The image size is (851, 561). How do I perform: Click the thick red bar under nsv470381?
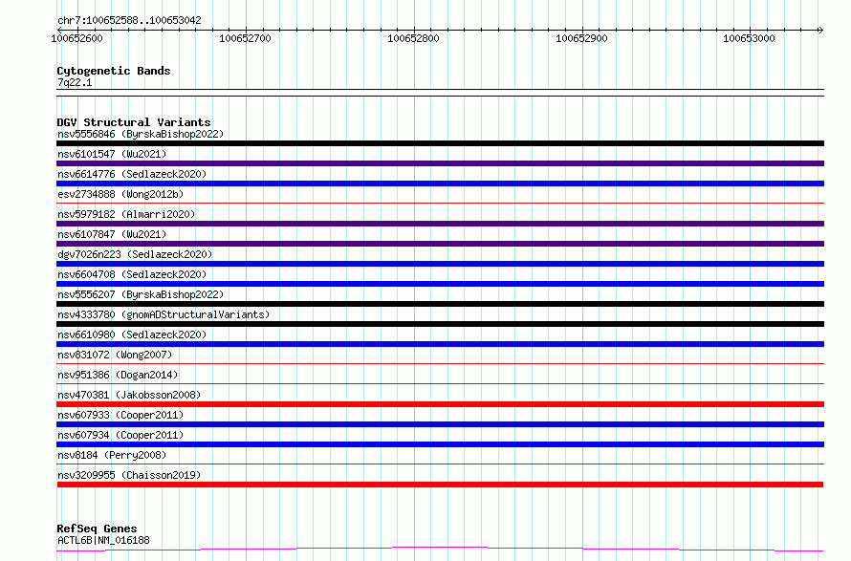[440, 404]
